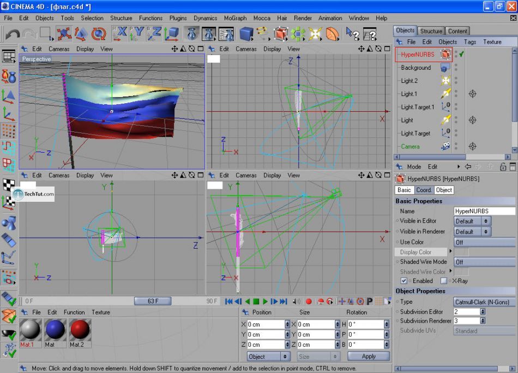Select Light.2 in the Objects list
The height and width of the screenshot is (373, 518).
409,81
